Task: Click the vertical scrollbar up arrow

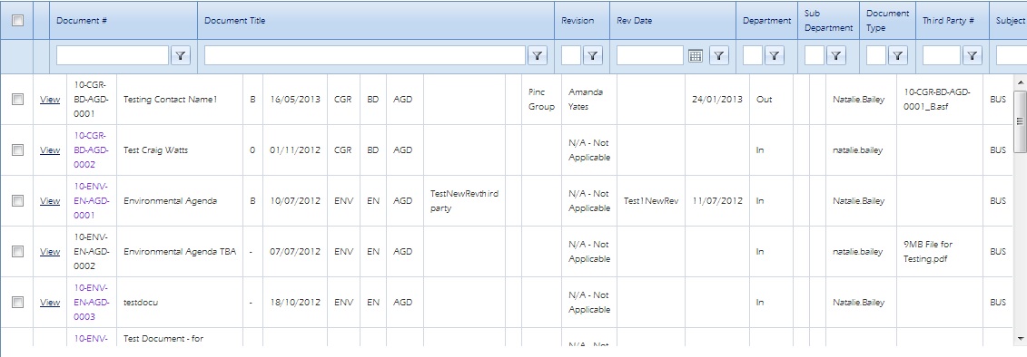Action: pos(1020,82)
